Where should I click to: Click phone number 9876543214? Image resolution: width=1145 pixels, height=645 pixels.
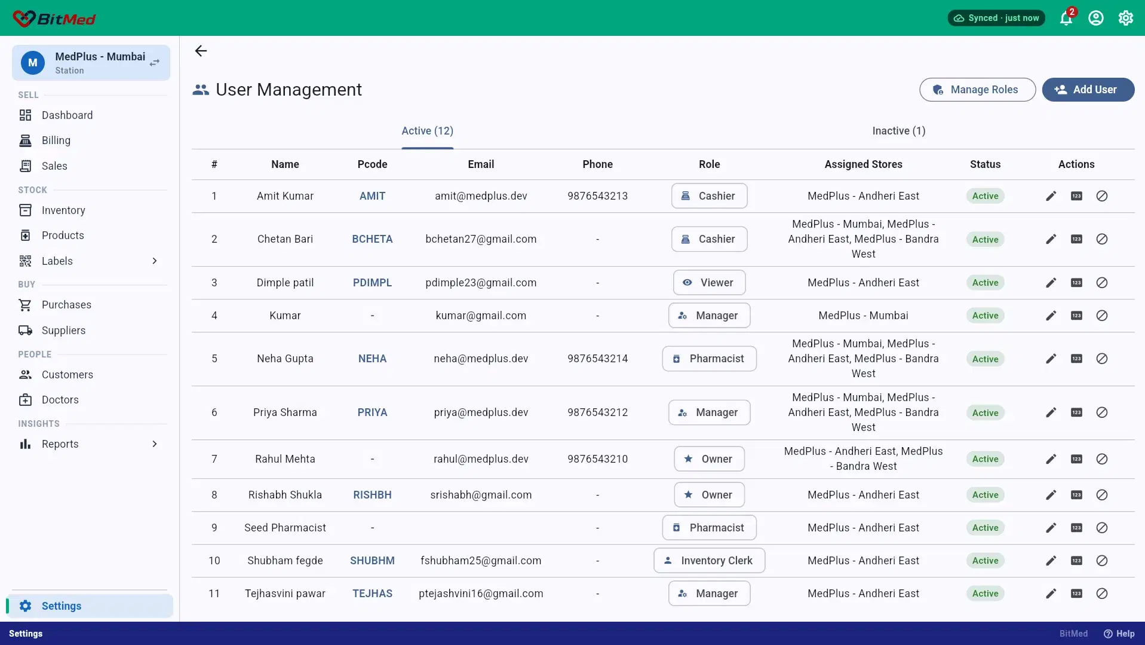(x=597, y=359)
